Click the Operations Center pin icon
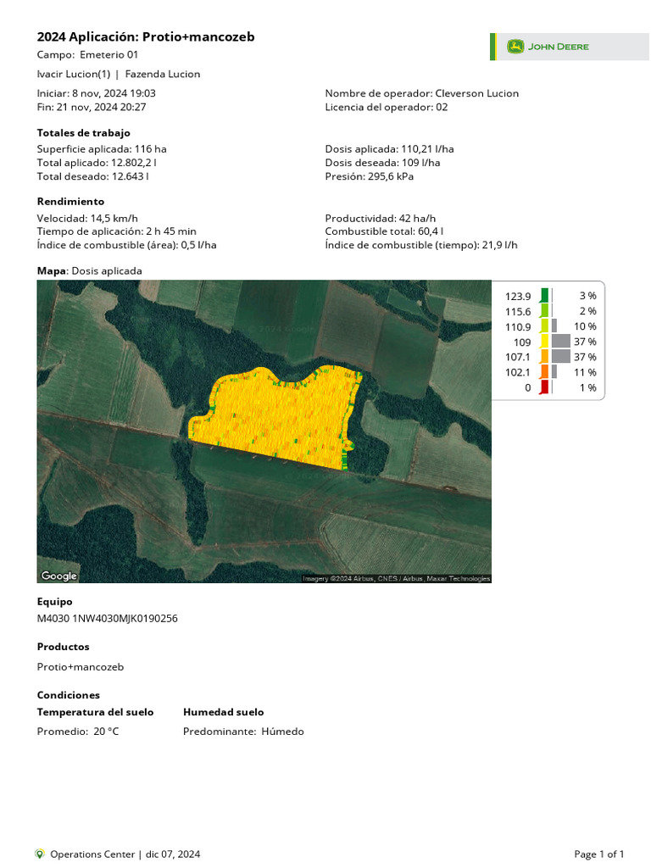This screenshot has width=651, height=868. coord(39,854)
